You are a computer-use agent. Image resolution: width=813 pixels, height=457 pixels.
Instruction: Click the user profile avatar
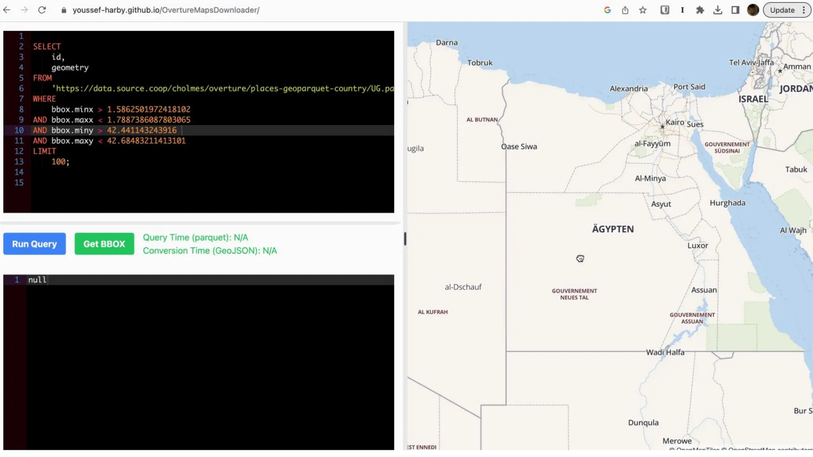point(753,10)
